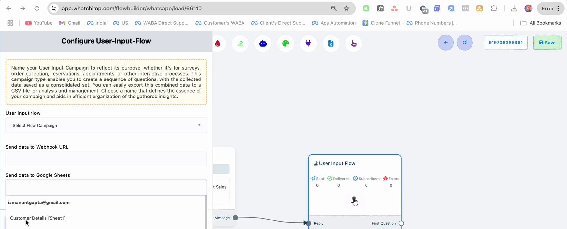Screen dimensions: 567x229
Task: Click the Send data to Google Sheets field
Action: (106, 187)
